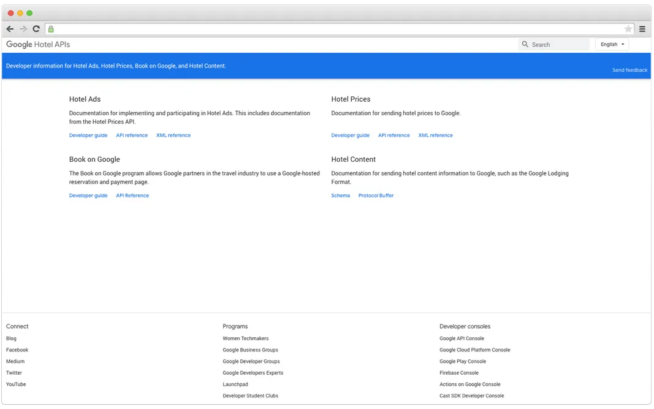The width and height of the screenshot is (654, 409).
Task: Reload the page with the refresh icon
Action: pos(36,29)
